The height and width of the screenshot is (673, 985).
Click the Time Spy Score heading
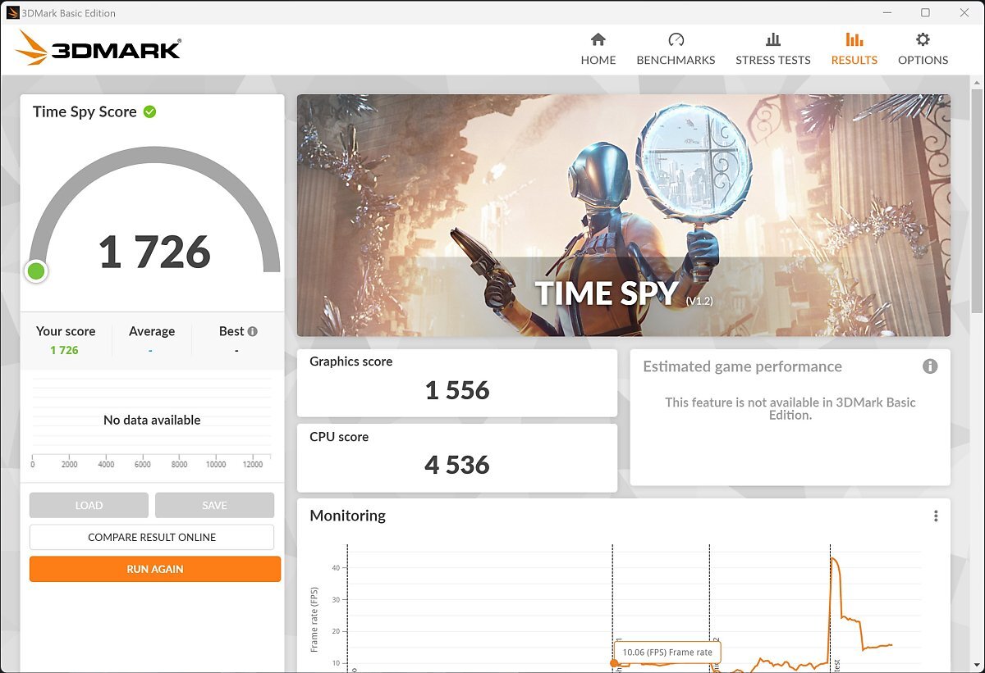pos(85,112)
